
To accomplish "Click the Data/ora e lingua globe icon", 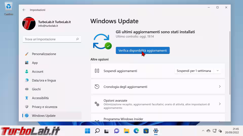I will click(27, 80).
